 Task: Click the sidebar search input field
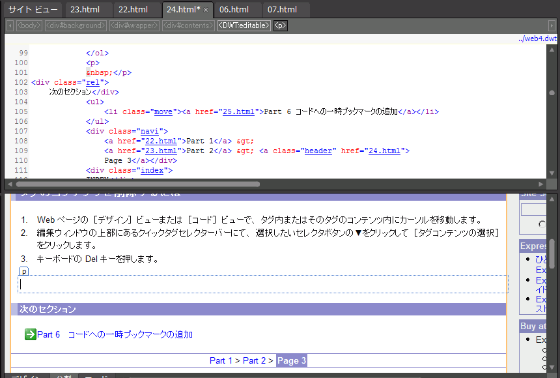(x=533, y=210)
